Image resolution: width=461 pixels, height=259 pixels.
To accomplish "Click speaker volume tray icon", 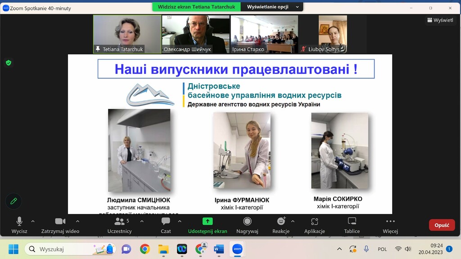I will (408, 249).
